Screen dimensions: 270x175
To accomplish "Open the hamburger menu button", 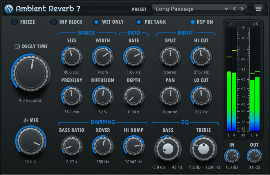I will pos(259,9).
